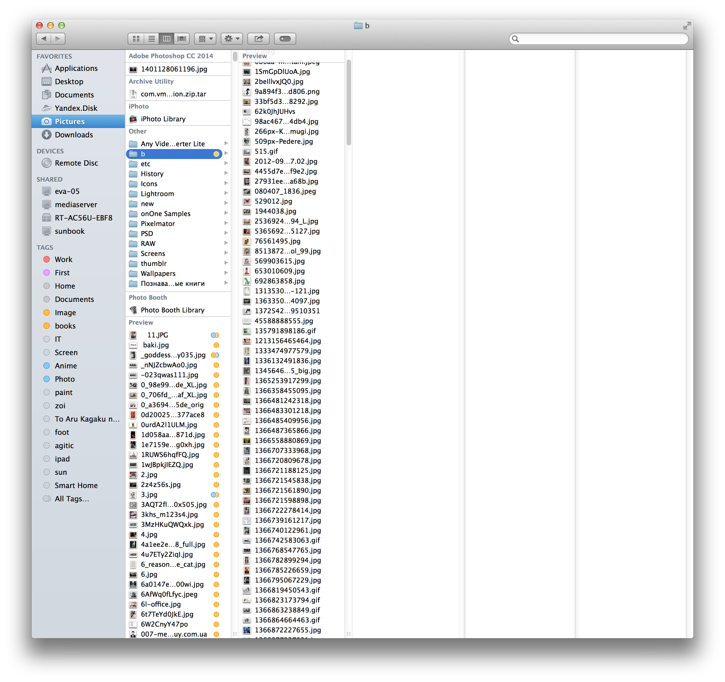
Task: Click in the search field
Action: (602, 39)
